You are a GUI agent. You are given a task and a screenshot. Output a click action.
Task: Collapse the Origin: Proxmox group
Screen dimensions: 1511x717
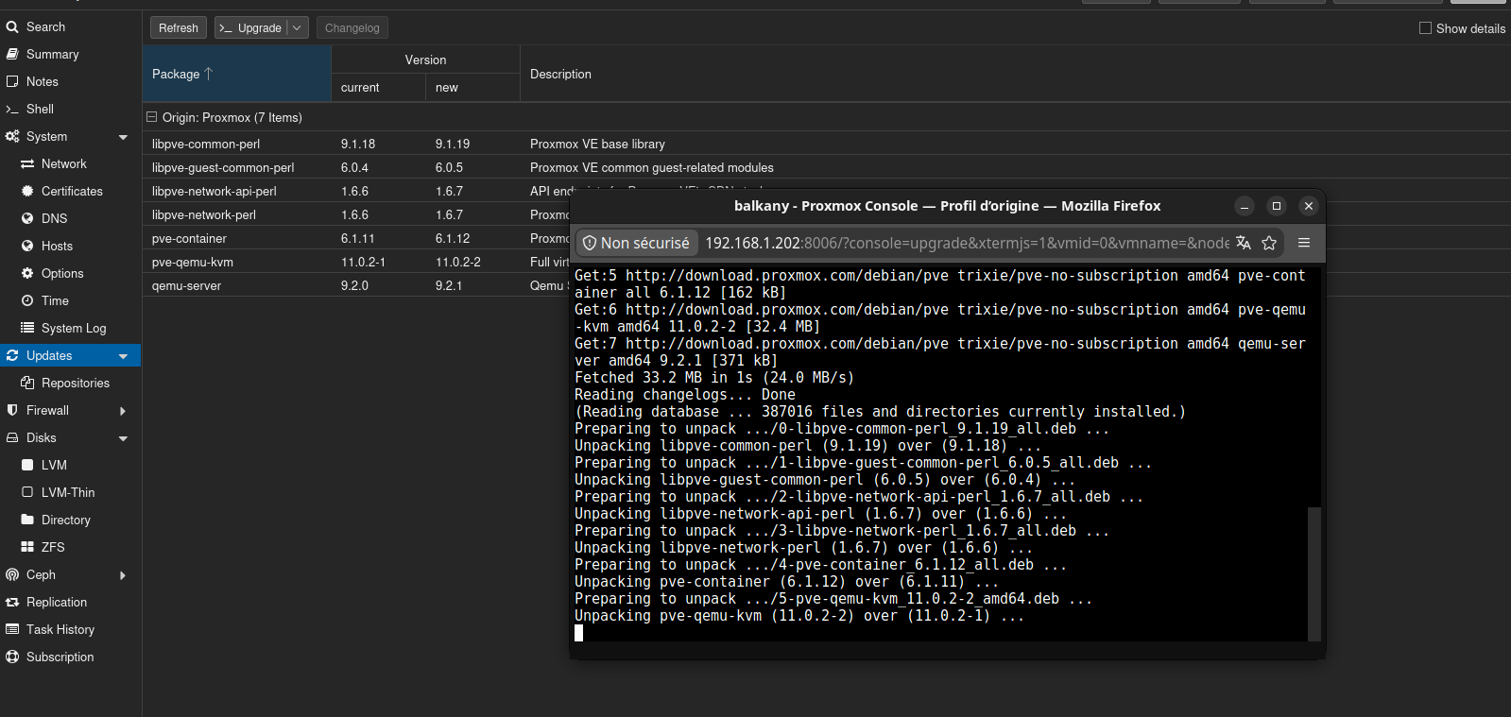point(151,117)
